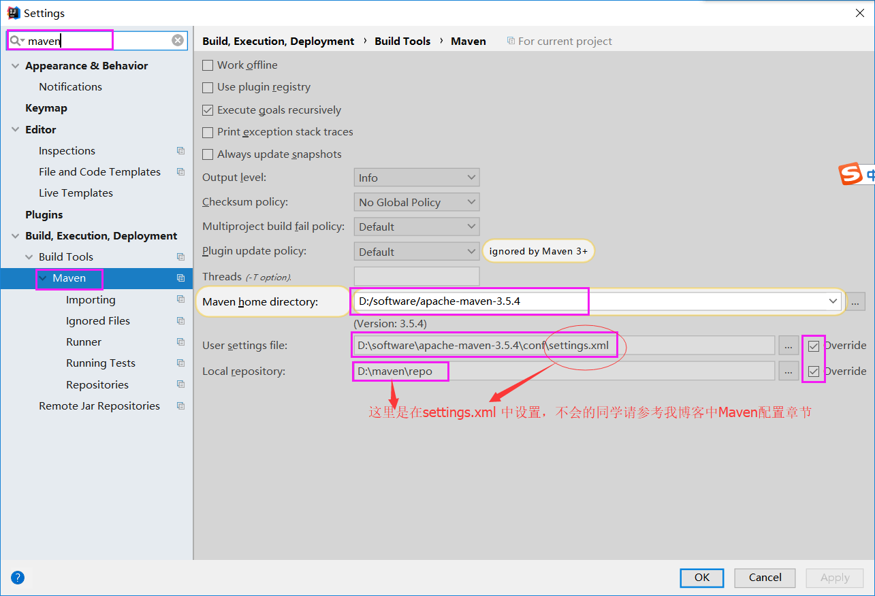The image size is (875, 596).
Task: Open the Checksum policy dropdown
Action: pos(417,202)
